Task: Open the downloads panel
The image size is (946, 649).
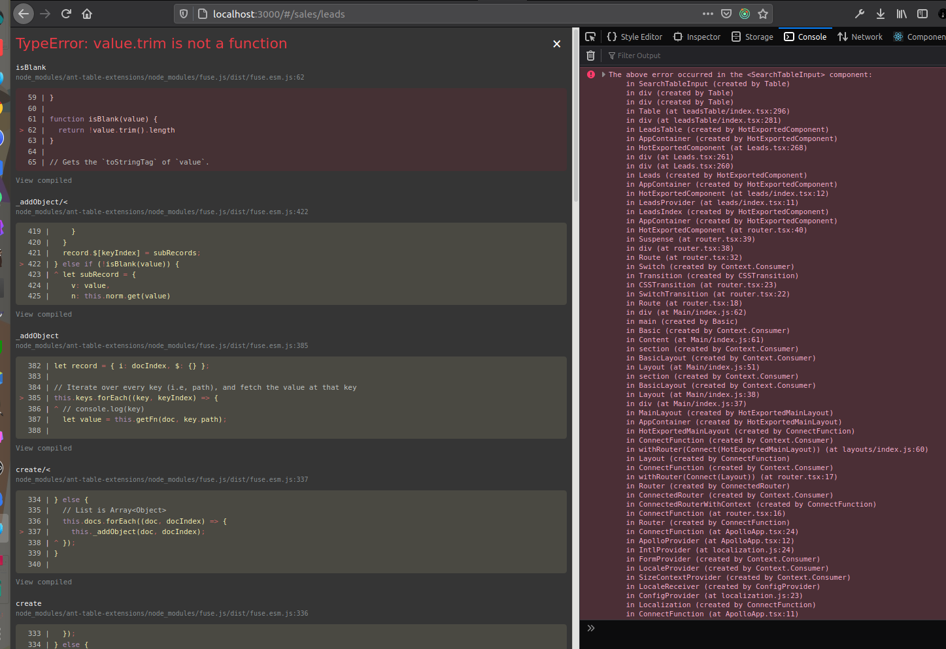Action: click(x=881, y=14)
